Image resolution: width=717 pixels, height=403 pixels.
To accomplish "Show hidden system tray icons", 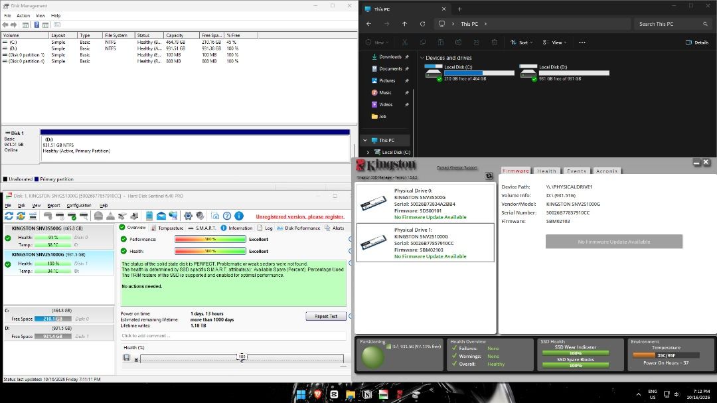I will tap(639, 394).
